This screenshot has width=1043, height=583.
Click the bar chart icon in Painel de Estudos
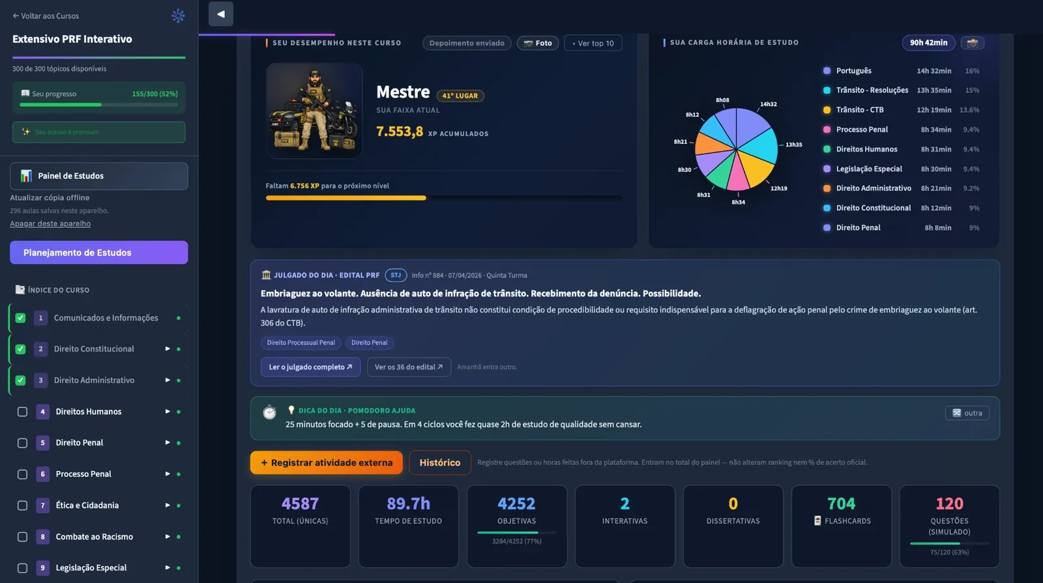(x=26, y=176)
